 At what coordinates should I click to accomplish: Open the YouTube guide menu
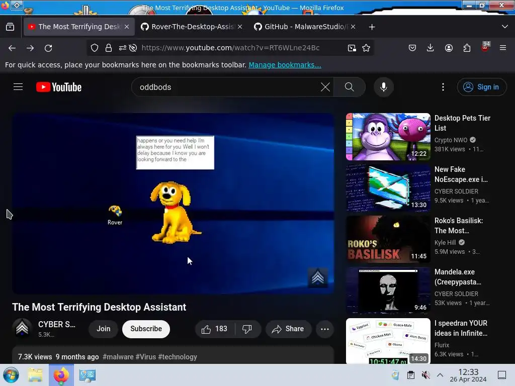click(18, 87)
